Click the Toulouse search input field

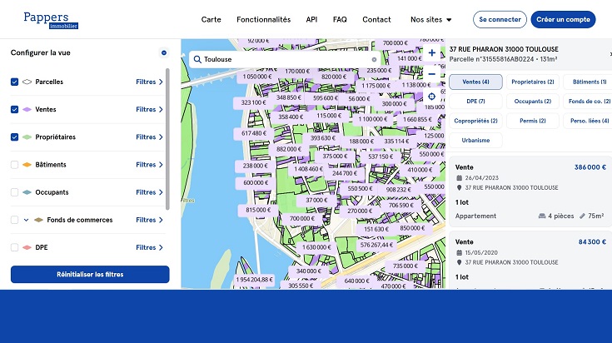(x=285, y=59)
